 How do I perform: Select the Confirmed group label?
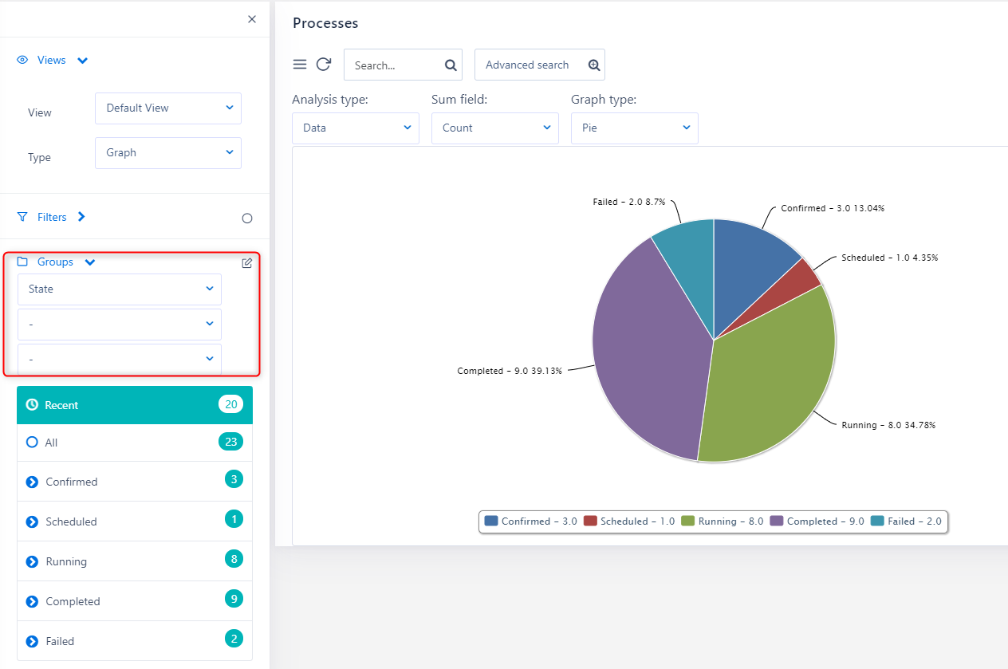(72, 482)
